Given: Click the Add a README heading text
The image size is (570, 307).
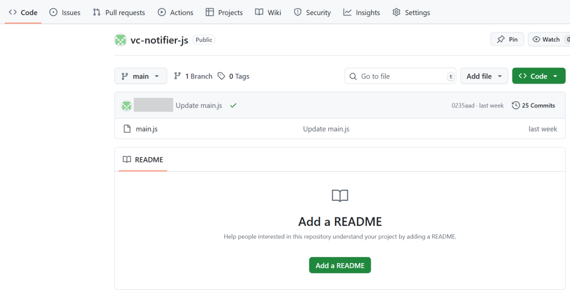Looking at the screenshot, I should 340,221.
